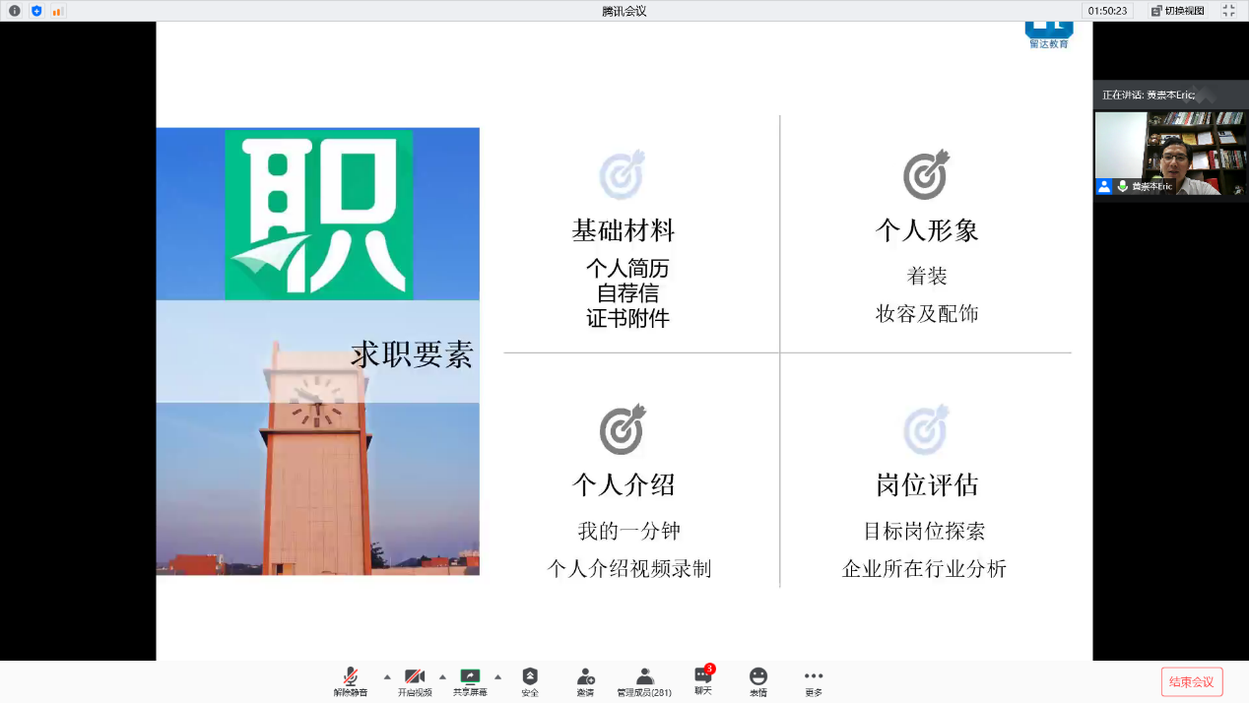Open the 安全 security shield icon
The image size is (1249, 703).
point(530,681)
